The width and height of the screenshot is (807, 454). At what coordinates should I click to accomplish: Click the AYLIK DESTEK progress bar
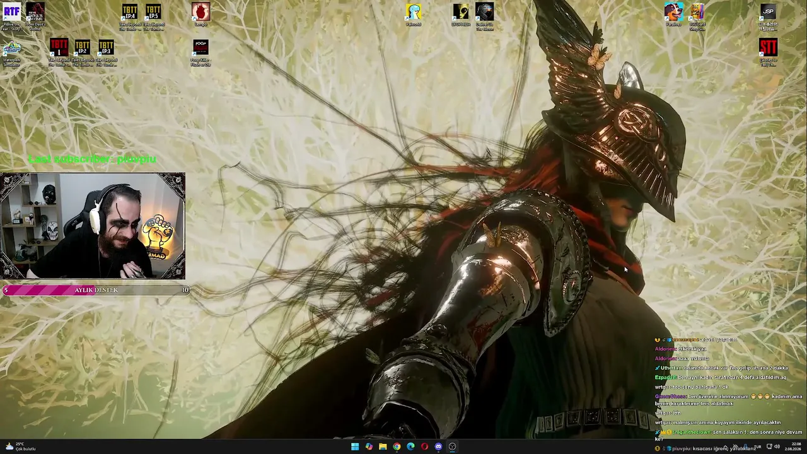[x=96, y=290]
